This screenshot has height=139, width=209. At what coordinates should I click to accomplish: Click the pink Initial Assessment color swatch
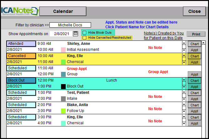point(63,50)
